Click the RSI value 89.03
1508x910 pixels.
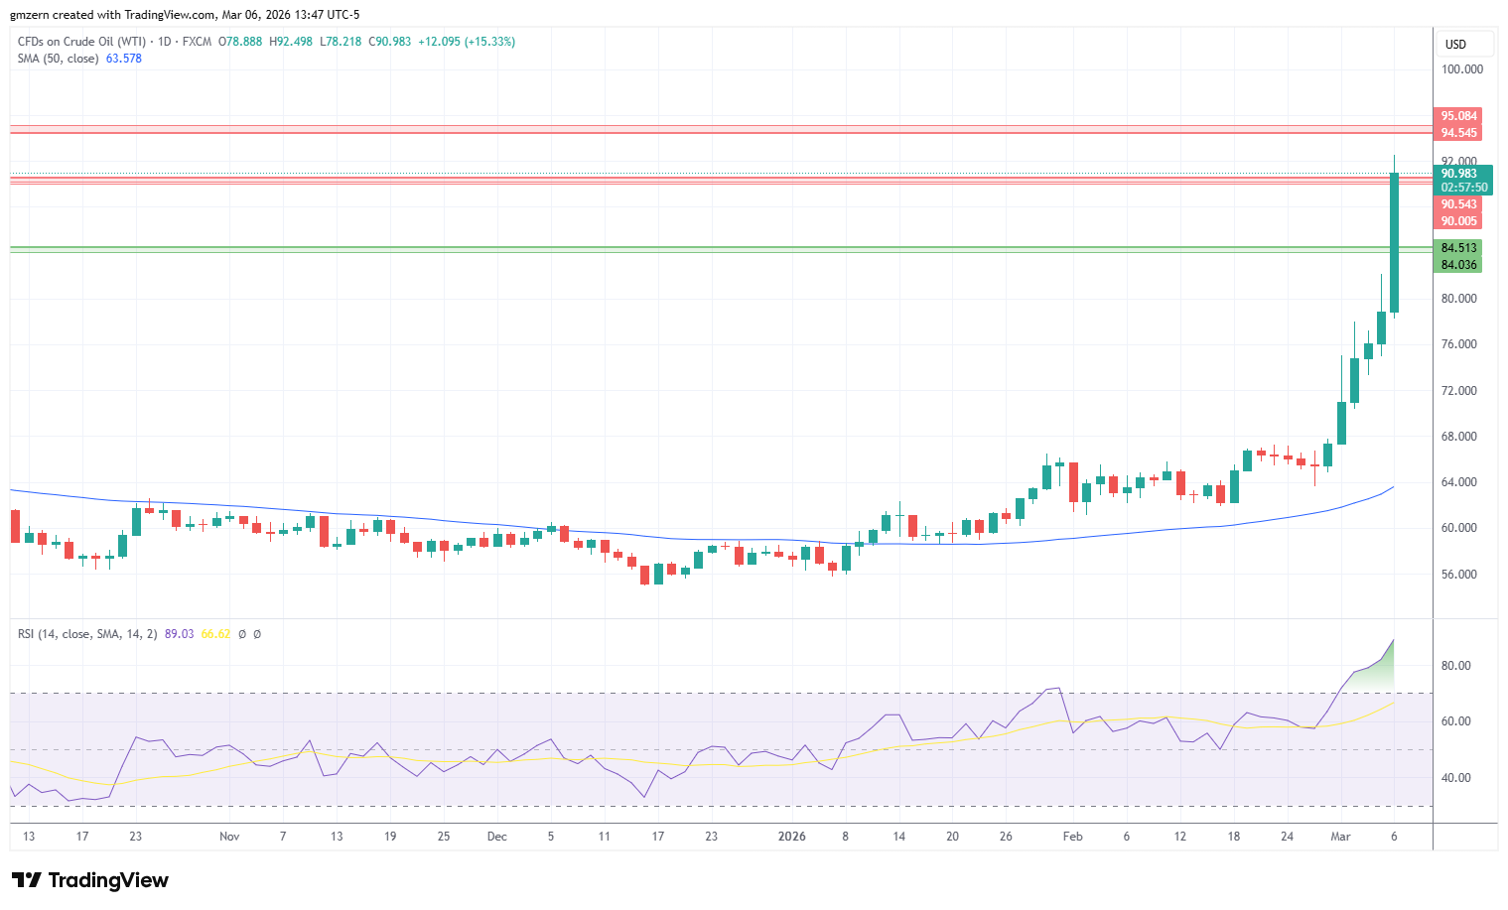[180, 634]
